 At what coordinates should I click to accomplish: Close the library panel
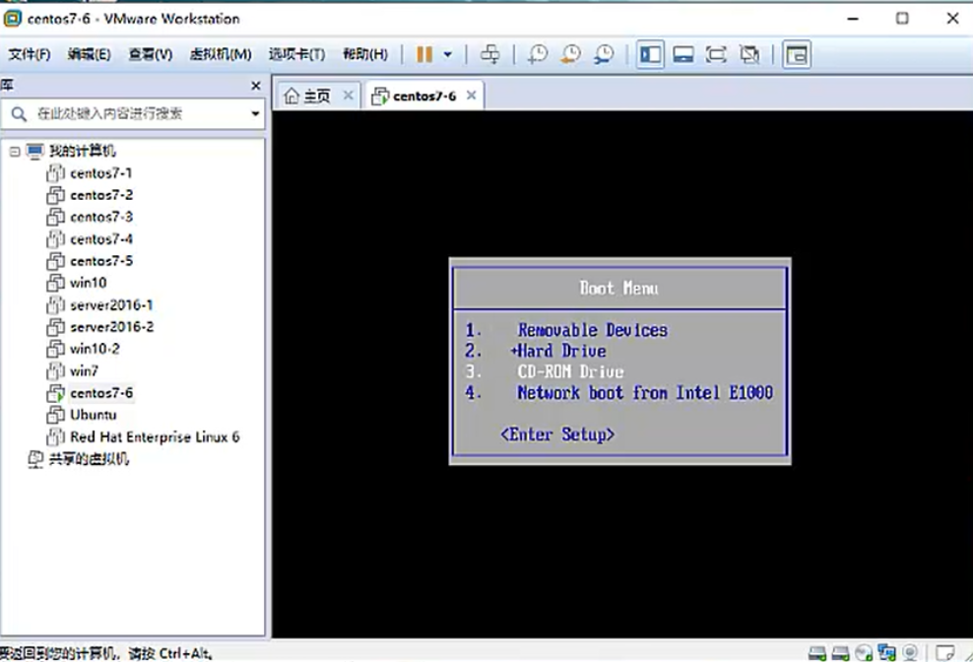click(256, 86)
